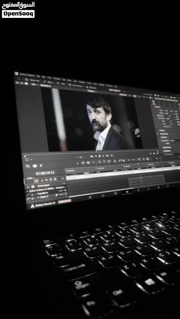Open the Fairlight menu
Viewport: 180px width, 319px height.
click(101, 85)
